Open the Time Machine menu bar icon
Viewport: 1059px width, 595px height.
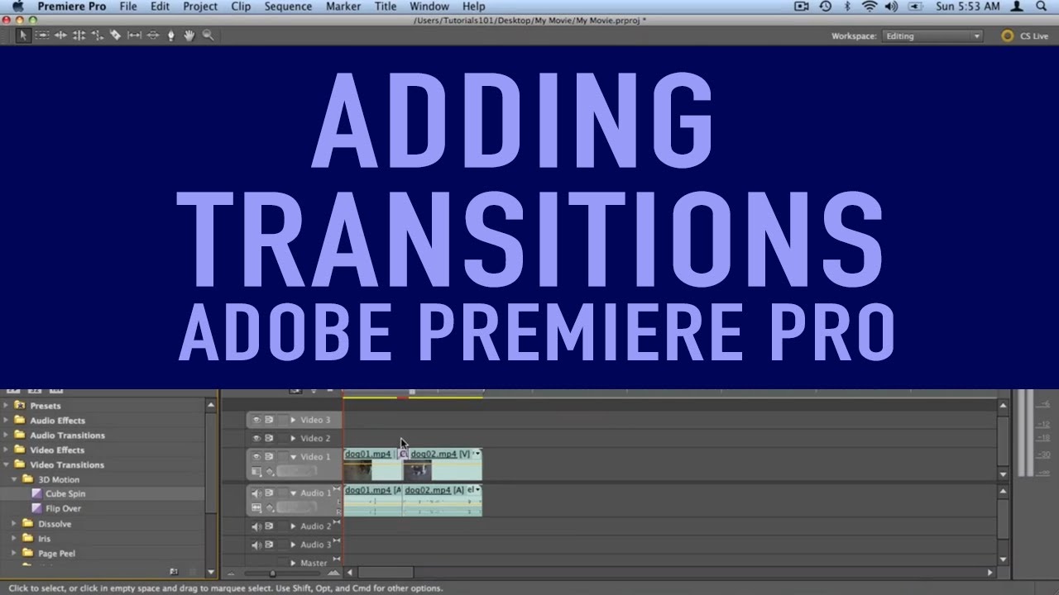pyautogui.click(x=825, y=7)
